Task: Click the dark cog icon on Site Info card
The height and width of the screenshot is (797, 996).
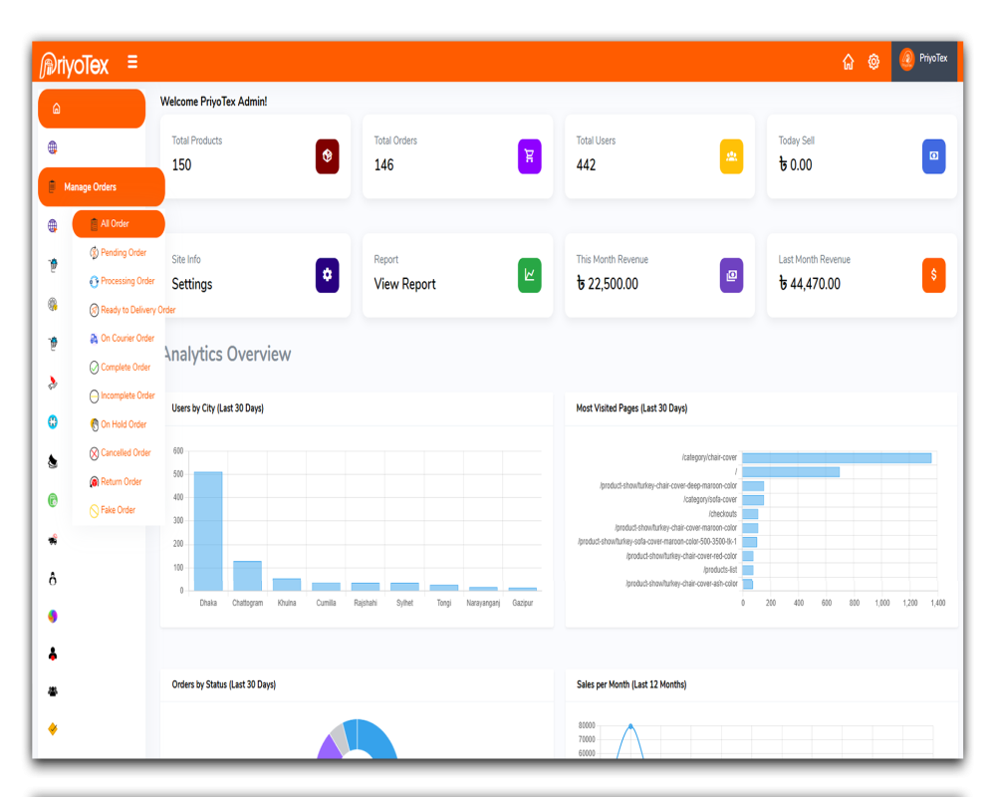Action: tap(328, 275)
